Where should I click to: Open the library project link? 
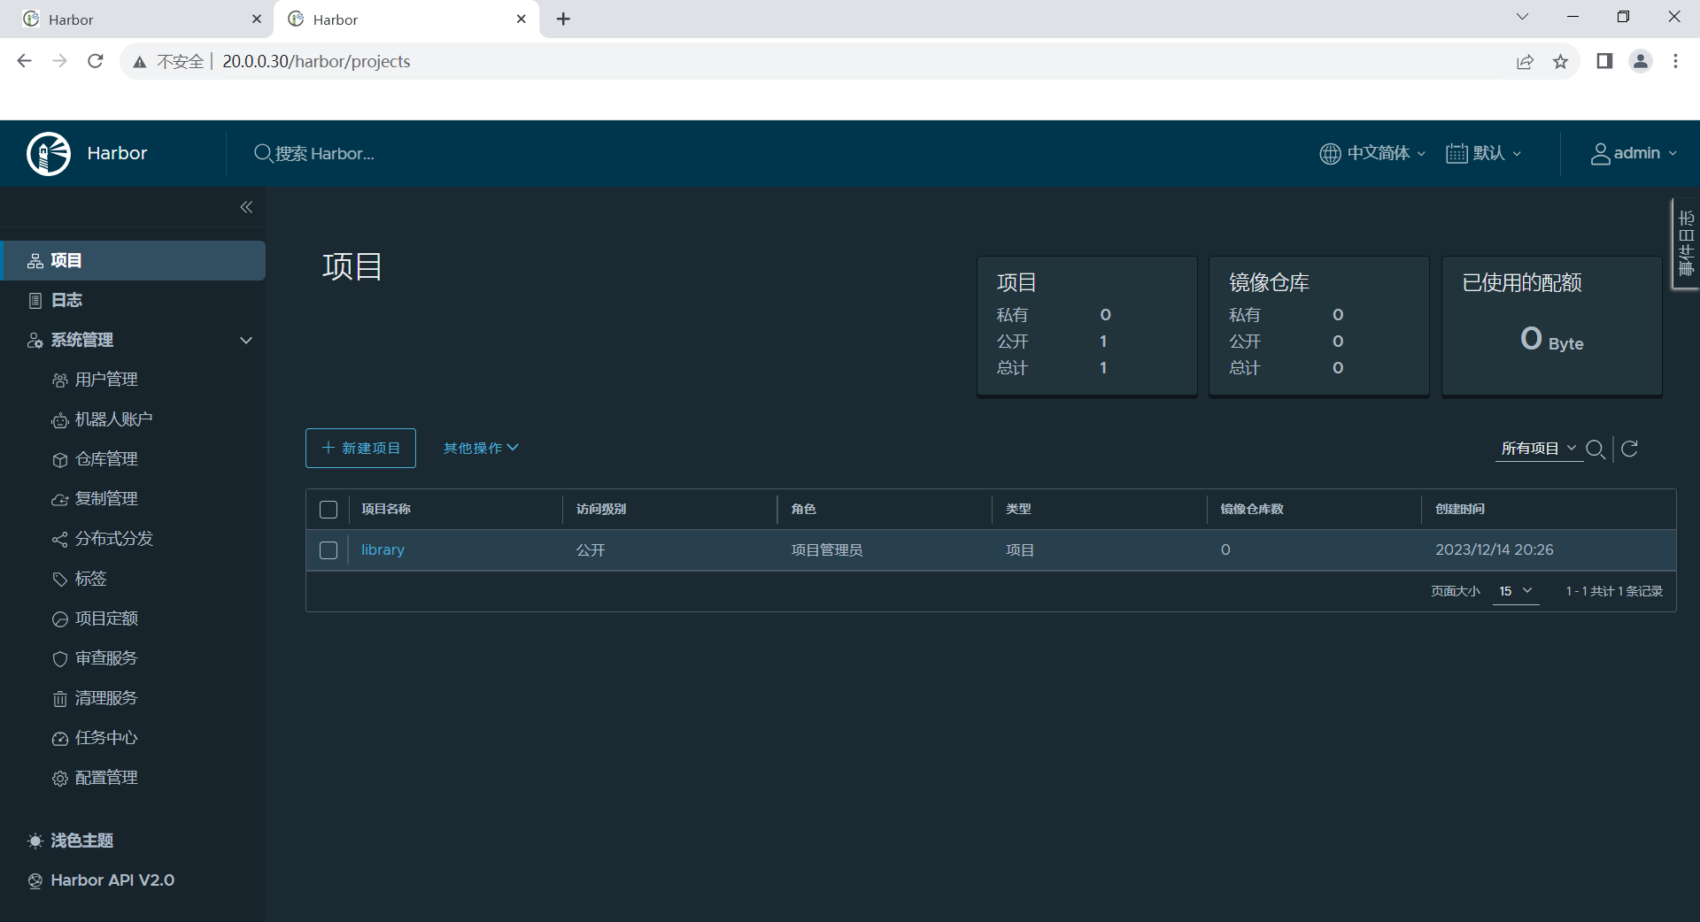pos(382,549)
